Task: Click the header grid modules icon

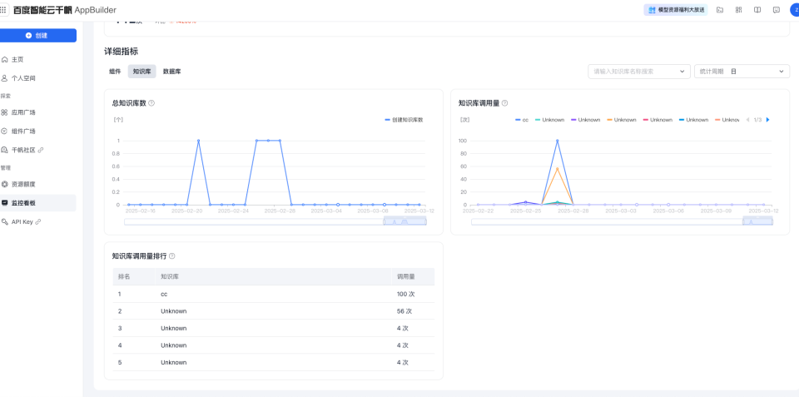Action: (738, 10)
